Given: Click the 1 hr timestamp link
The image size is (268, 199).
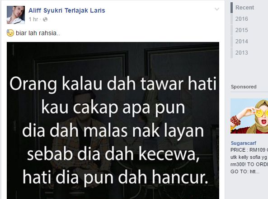Looking at the screenshot, I should 33,19.
